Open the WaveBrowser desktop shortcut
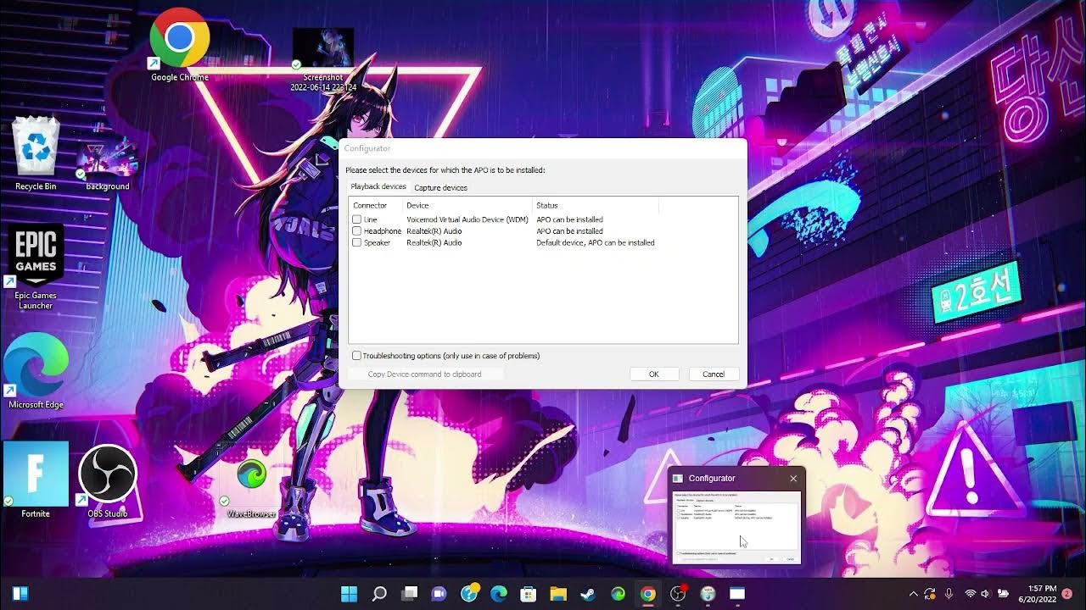The height and width of the screenshot is (610, 1086). point(252,488)
